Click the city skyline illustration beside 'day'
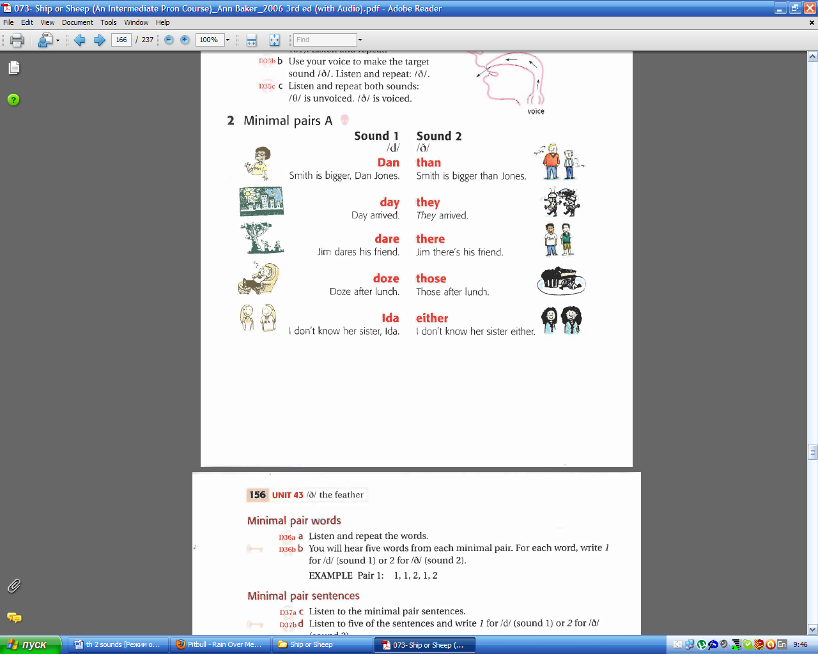Screen dimensions: 818x654 (261, 201)
